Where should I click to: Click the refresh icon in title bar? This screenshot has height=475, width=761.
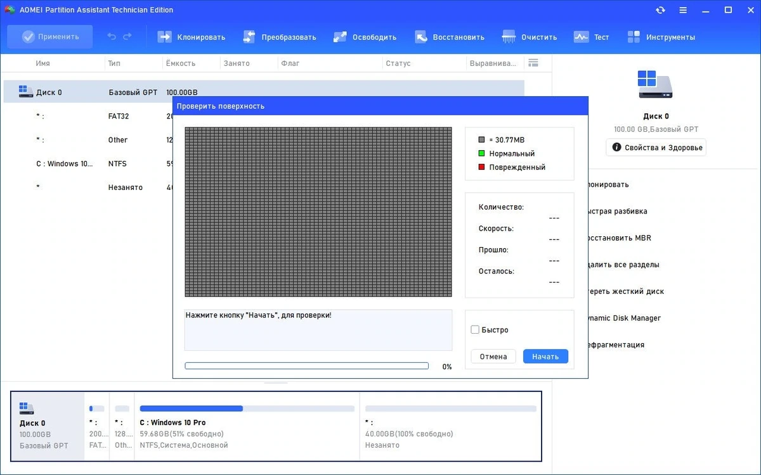click(x=660, y=10)
